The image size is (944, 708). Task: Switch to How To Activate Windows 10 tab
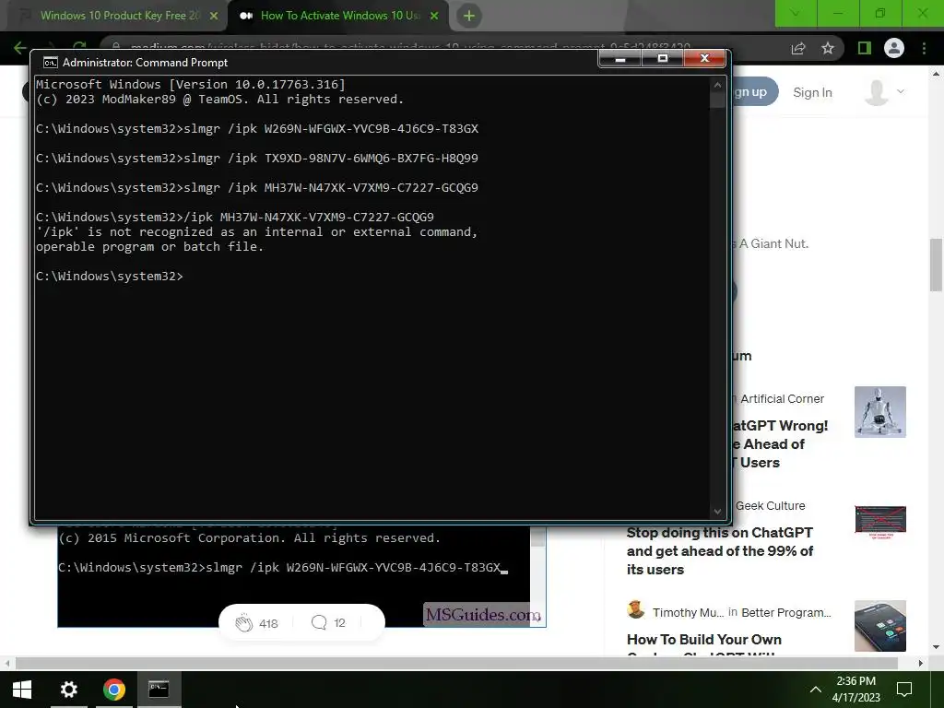[x=338, y=16]
